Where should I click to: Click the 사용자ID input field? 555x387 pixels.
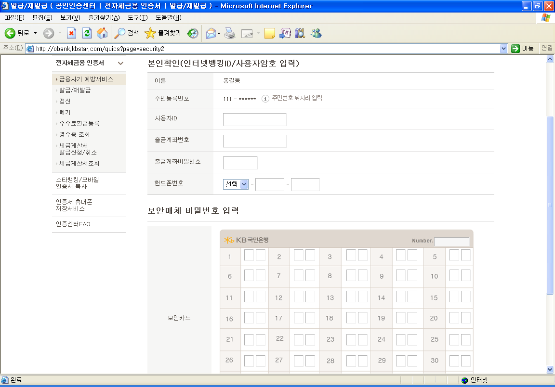pyautogui.click(x=254, y=119)
